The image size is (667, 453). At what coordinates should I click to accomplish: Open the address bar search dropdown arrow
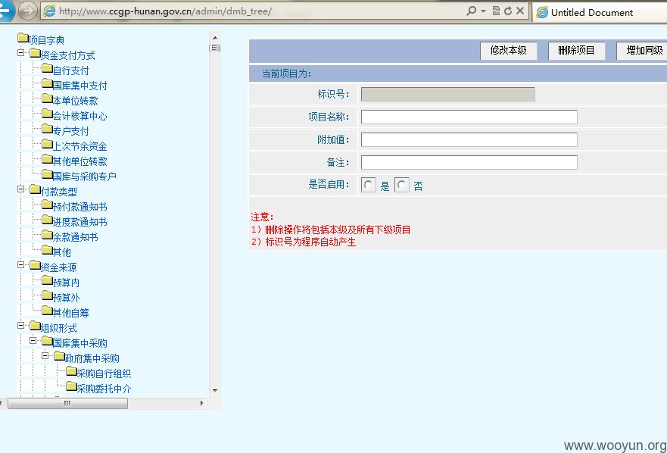click(483, 11)
